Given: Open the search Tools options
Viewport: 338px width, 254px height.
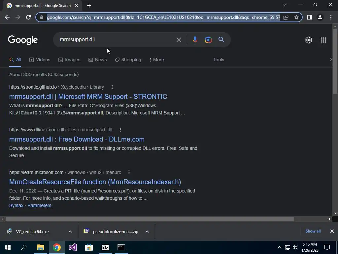Looking at the screenshot, I should (219, 60).
